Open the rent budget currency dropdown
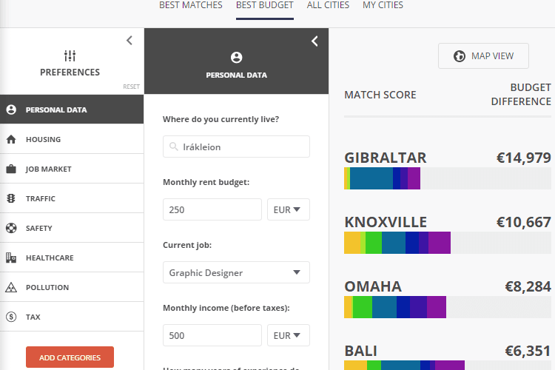 [x=289, y=209]
